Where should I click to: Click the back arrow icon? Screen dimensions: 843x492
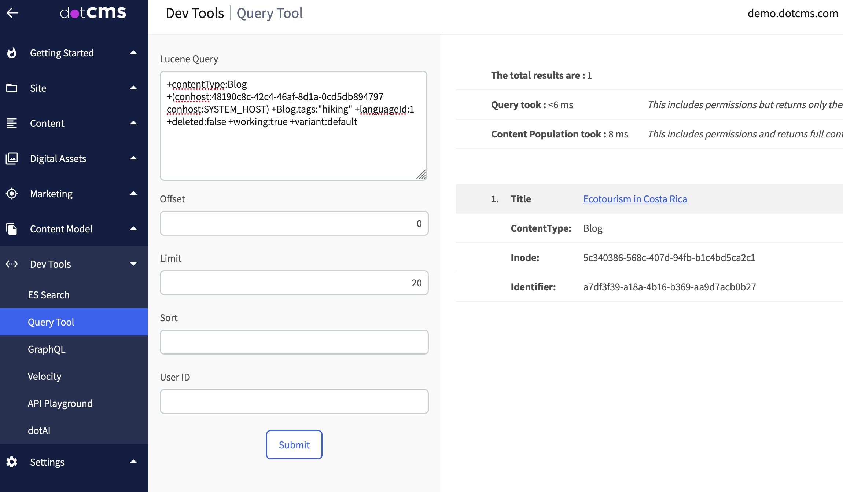[12, 13]
